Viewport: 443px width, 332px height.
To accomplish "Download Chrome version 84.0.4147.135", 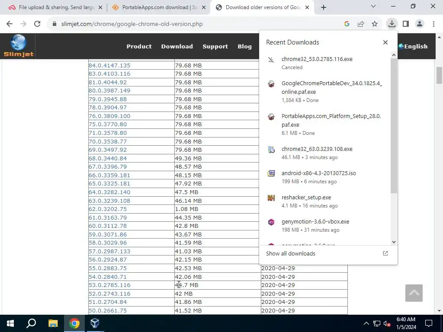I will (x=109, y=66).
